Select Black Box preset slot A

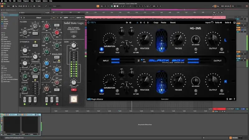click(x=137, y=22)
